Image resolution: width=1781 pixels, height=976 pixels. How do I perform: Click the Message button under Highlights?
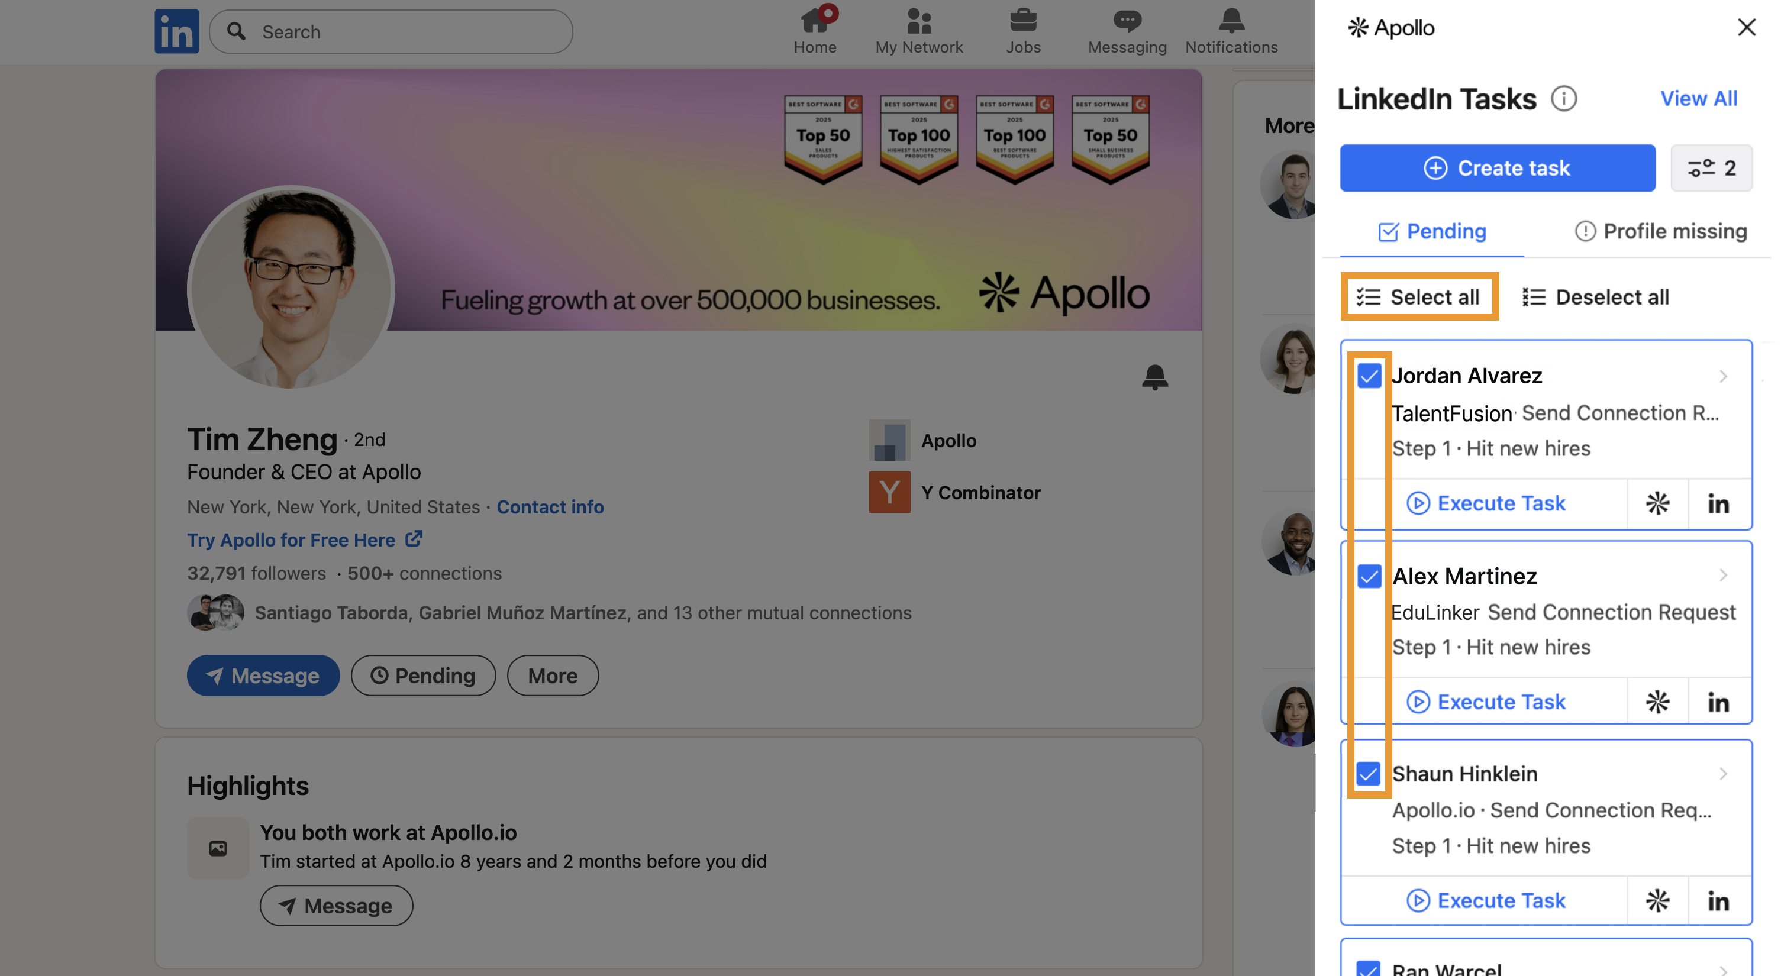click(336, 906)
